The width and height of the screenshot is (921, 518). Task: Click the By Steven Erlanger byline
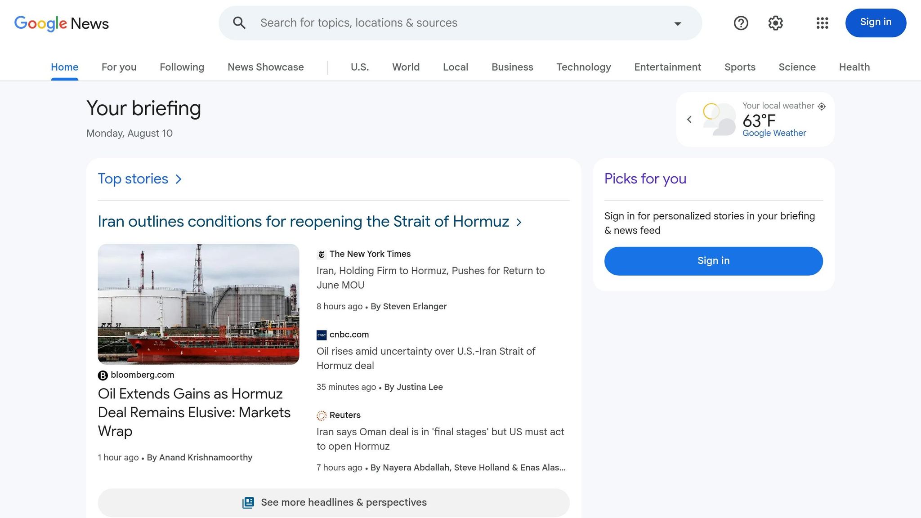click(x=408, y=307)
